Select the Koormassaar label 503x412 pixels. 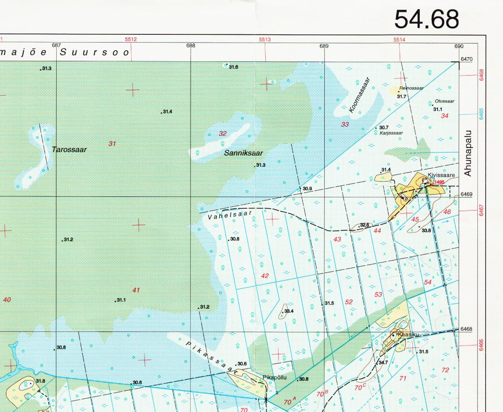359,95
